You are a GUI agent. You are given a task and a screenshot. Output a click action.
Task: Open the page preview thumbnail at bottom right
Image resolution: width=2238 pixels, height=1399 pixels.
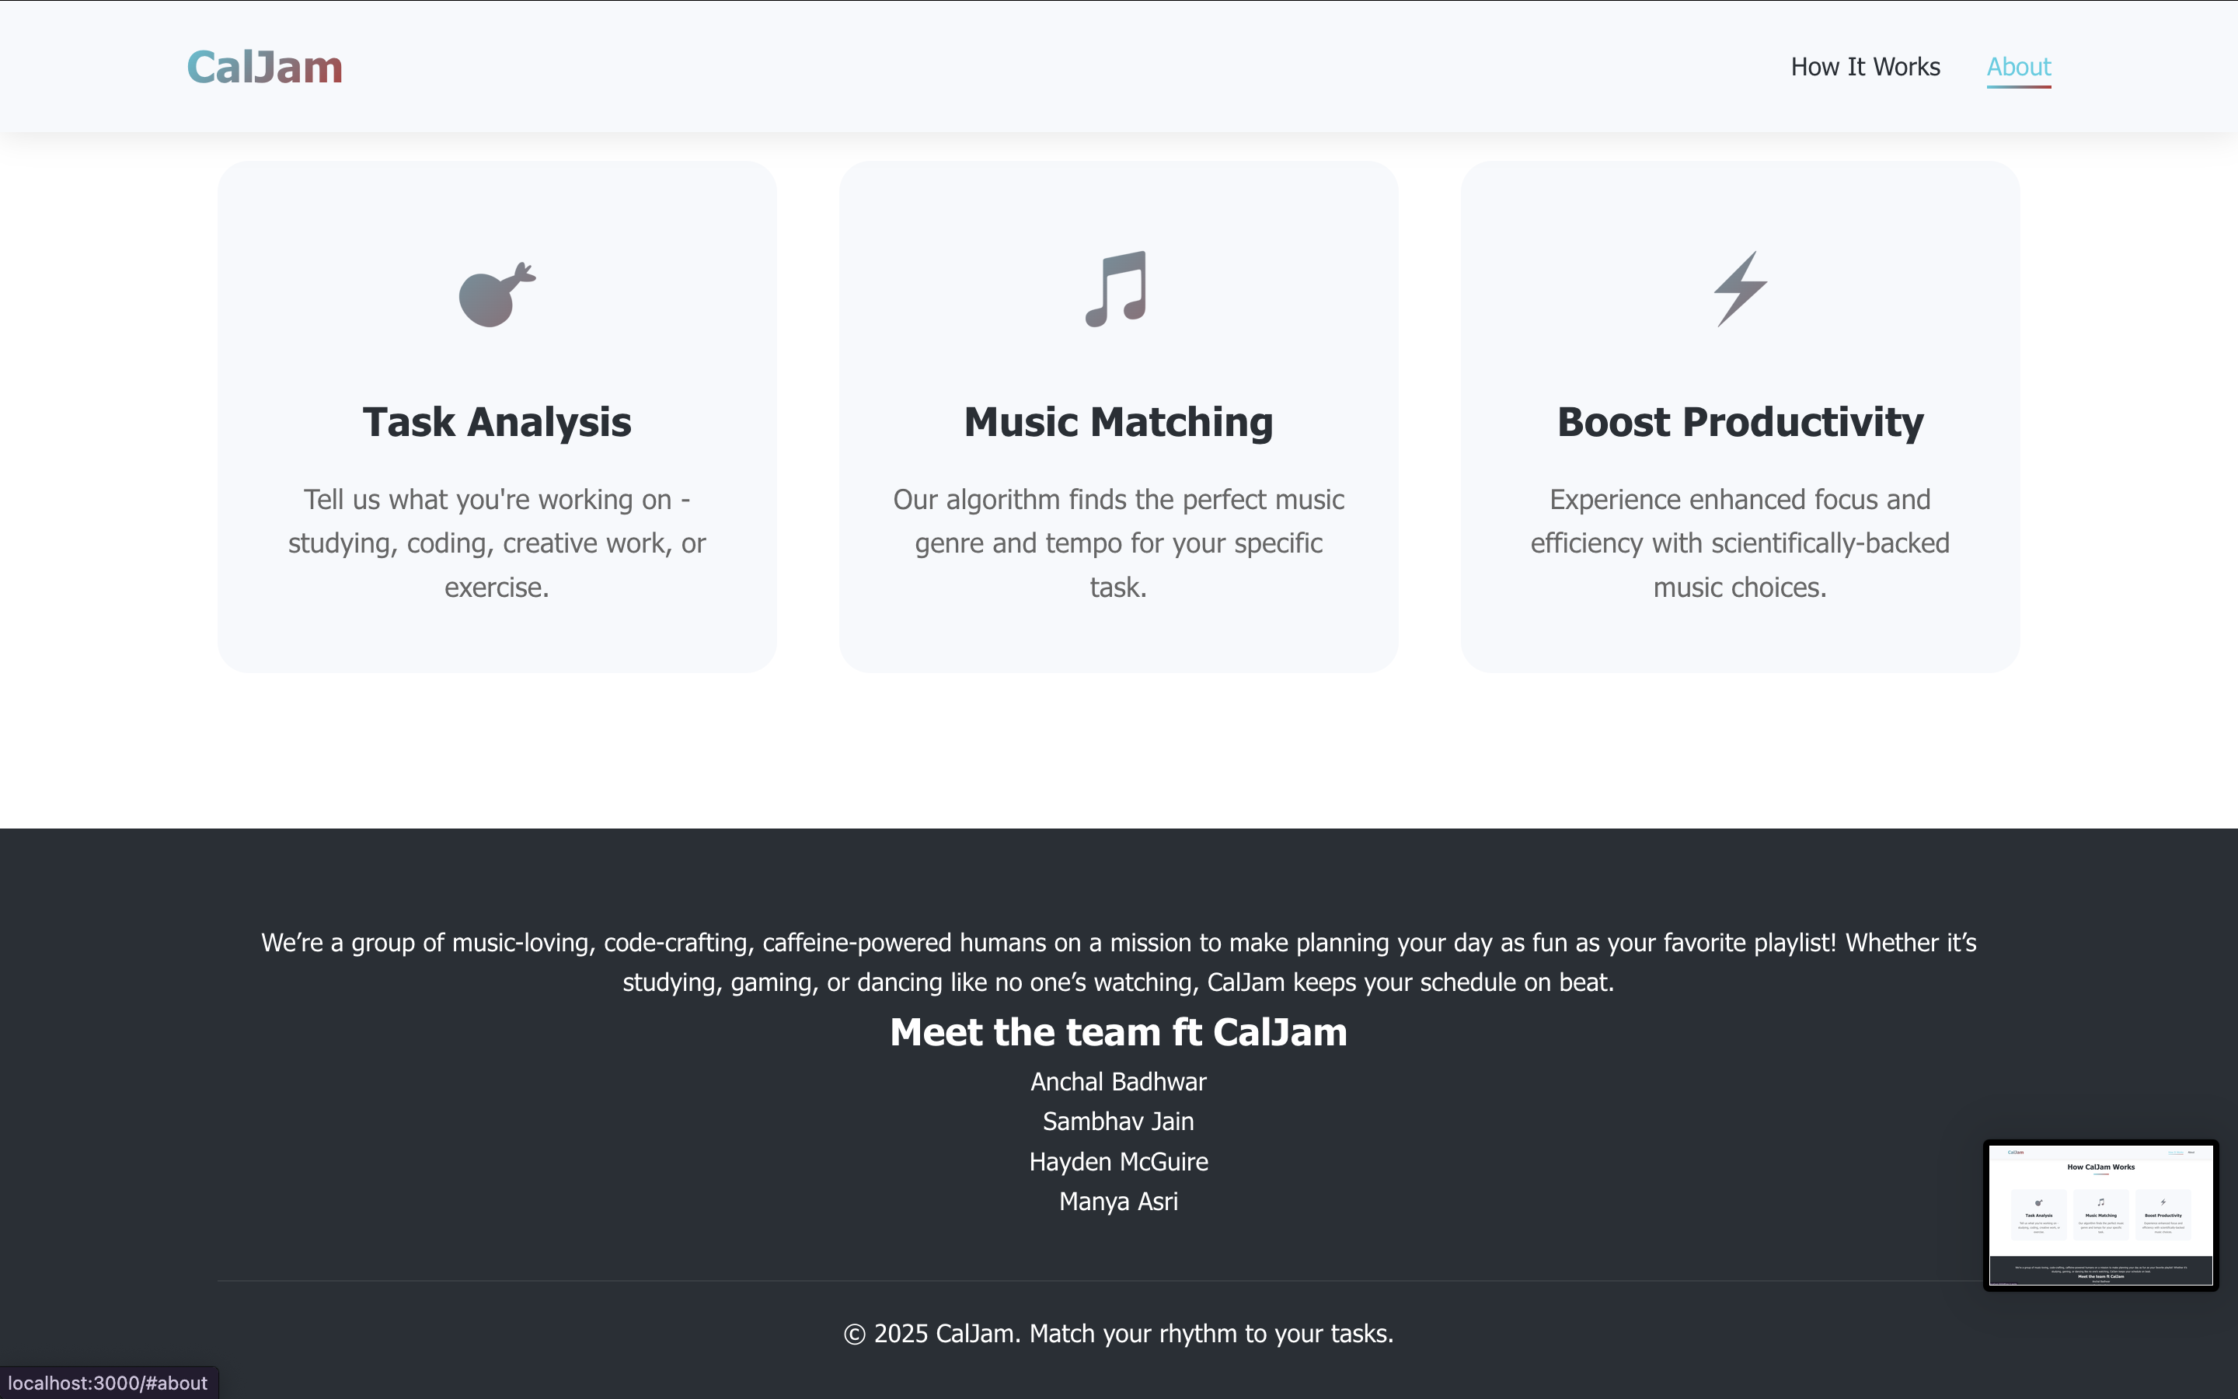pos(2100,1215)
